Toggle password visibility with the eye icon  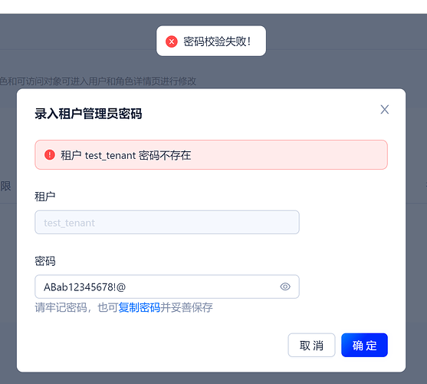(285, 286)
